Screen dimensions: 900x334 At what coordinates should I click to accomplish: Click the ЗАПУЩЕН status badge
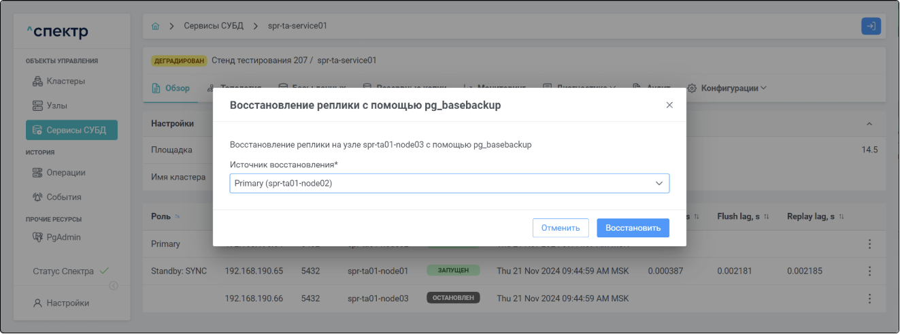pyautogui.click(x=453, y=271)
